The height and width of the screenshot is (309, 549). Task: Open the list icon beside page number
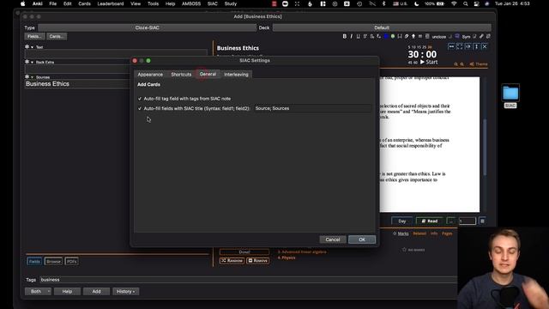tap(482, 221)
